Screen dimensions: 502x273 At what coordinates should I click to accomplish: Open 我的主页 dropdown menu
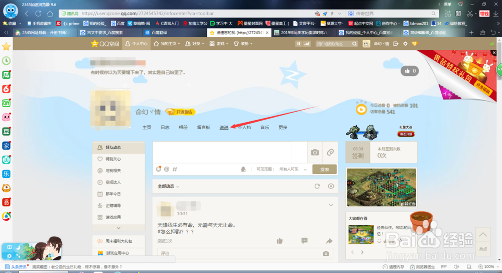point(167,44)
